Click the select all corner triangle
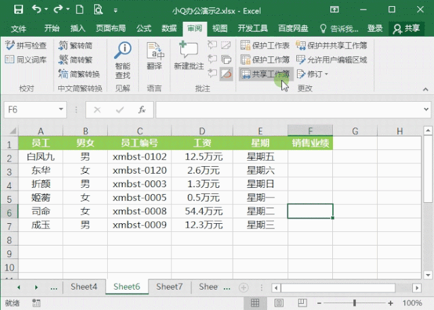Screen dimensions: 434x310 coord(13,131)
